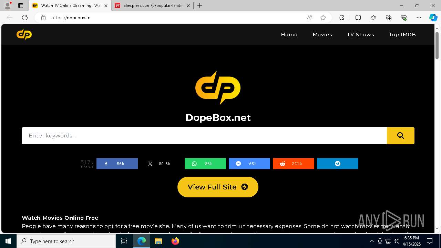
Task: Open the browser profile avatar
Action: (x=8, y=6)
